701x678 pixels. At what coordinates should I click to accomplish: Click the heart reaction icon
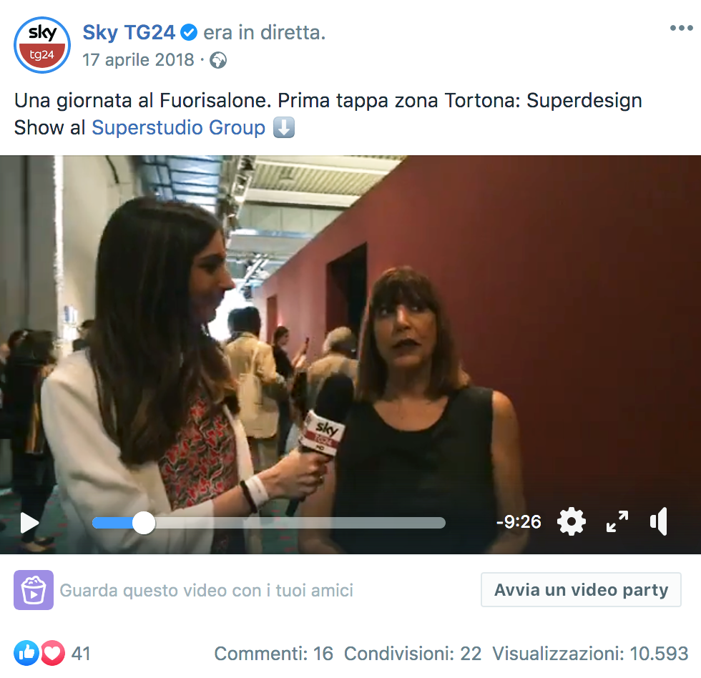point(53,654)
